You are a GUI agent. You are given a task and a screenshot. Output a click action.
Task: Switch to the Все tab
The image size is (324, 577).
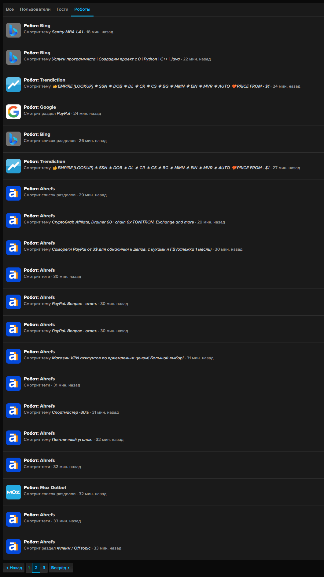point(10,9)
